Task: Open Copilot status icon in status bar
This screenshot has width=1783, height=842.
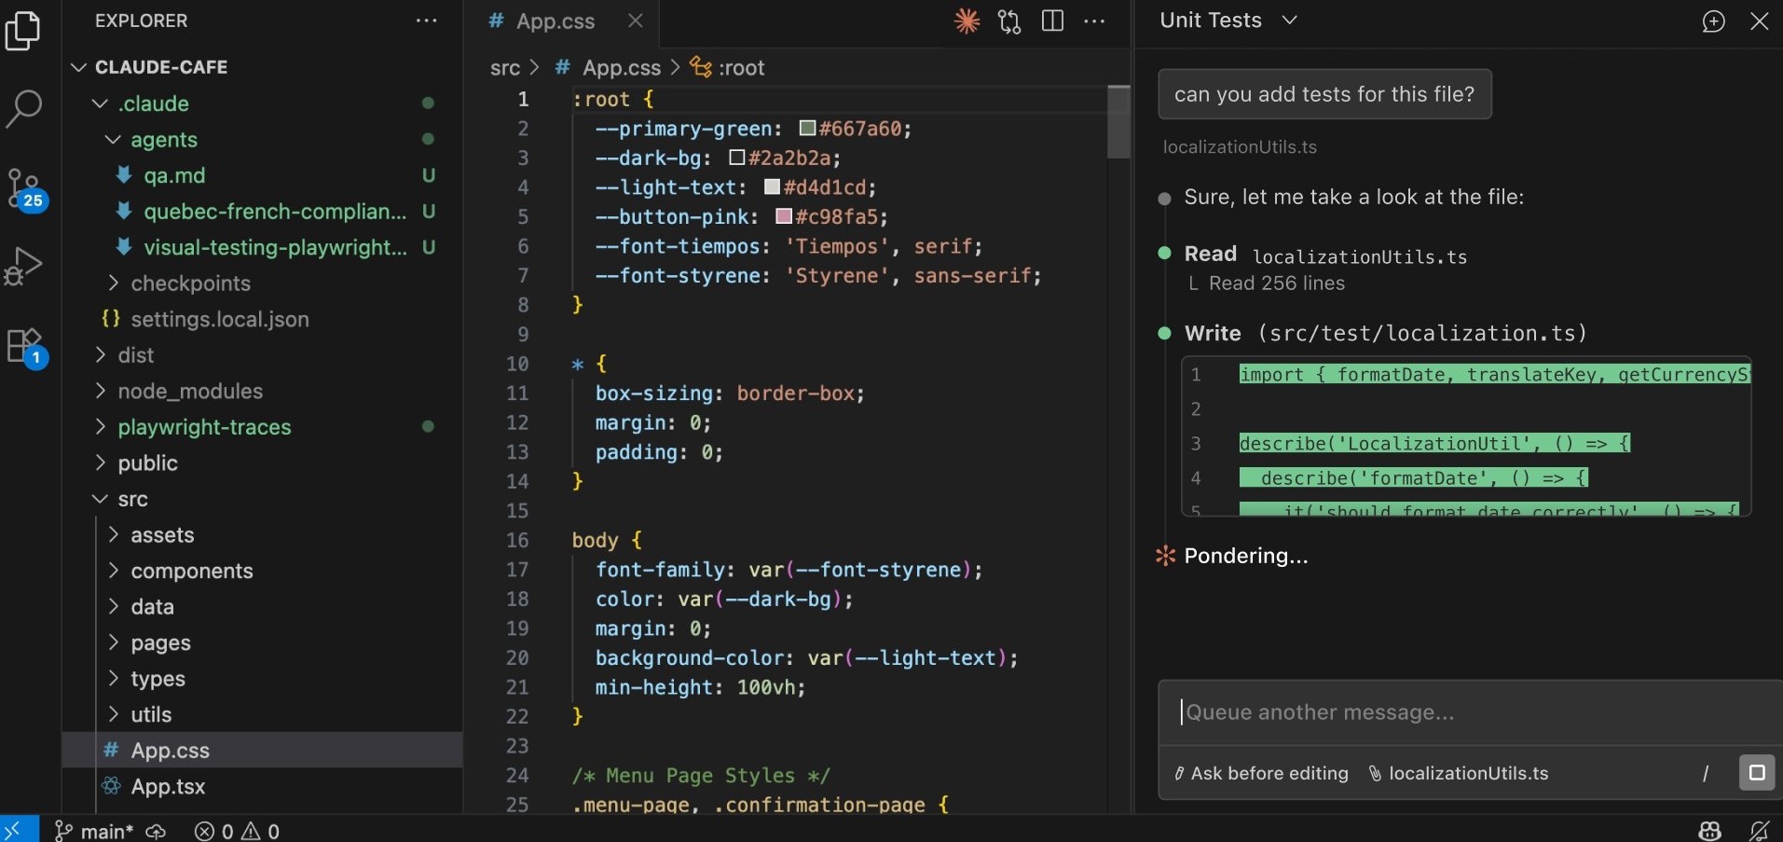Action: [x=1709, y=830]
